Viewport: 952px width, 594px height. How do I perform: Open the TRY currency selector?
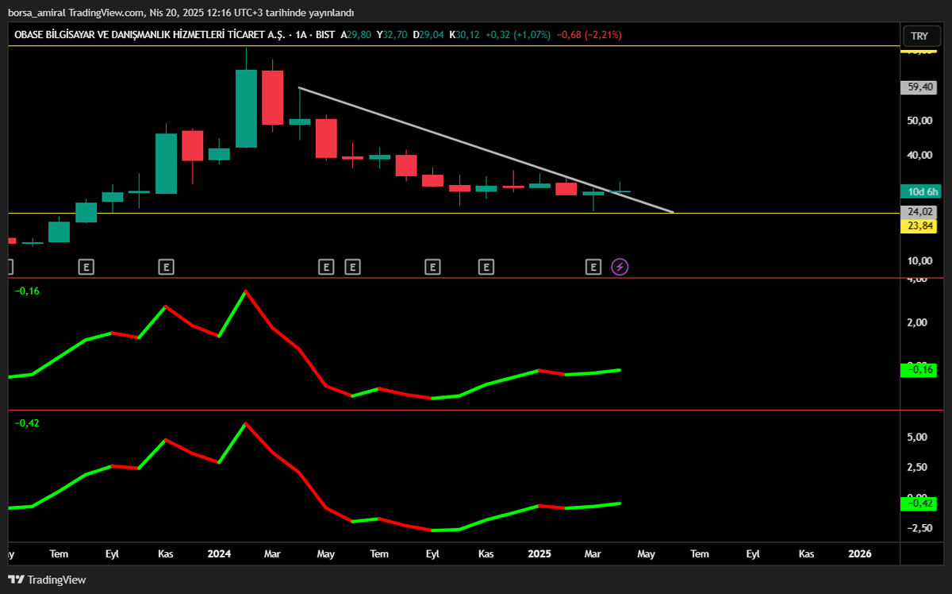tap(919, 36)
